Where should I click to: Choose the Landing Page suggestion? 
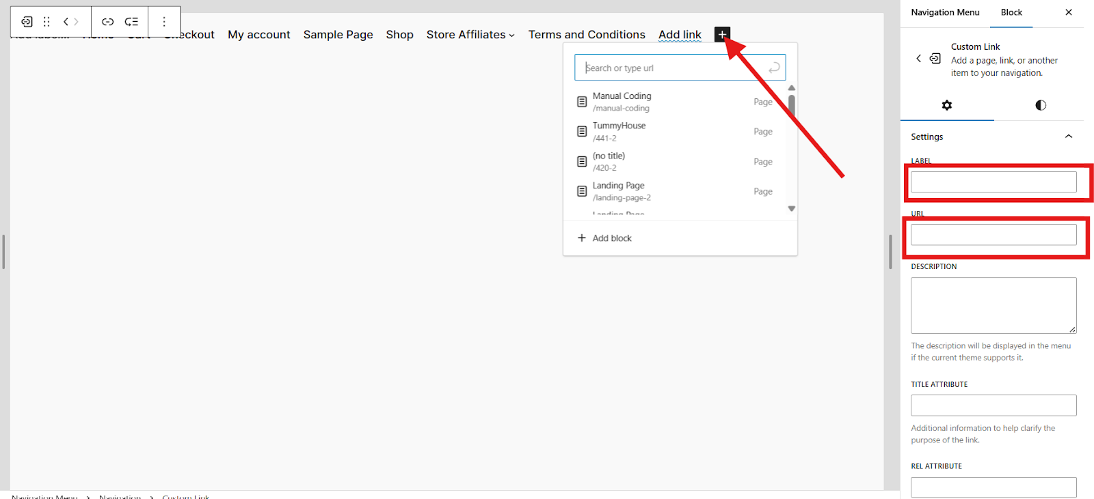(680, 191)
